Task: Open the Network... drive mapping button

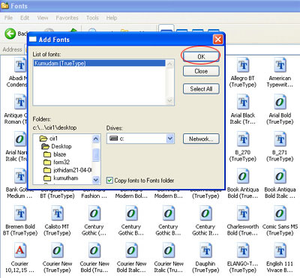Action: click(201, 139)
